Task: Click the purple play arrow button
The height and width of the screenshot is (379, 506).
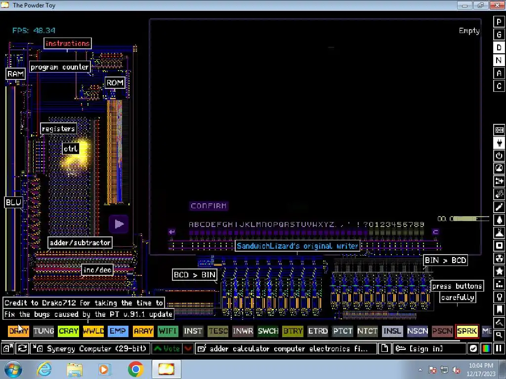Action: (x=119, y=224)
